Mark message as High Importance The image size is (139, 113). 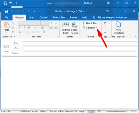pyautogui.click(x=105, y=28)
